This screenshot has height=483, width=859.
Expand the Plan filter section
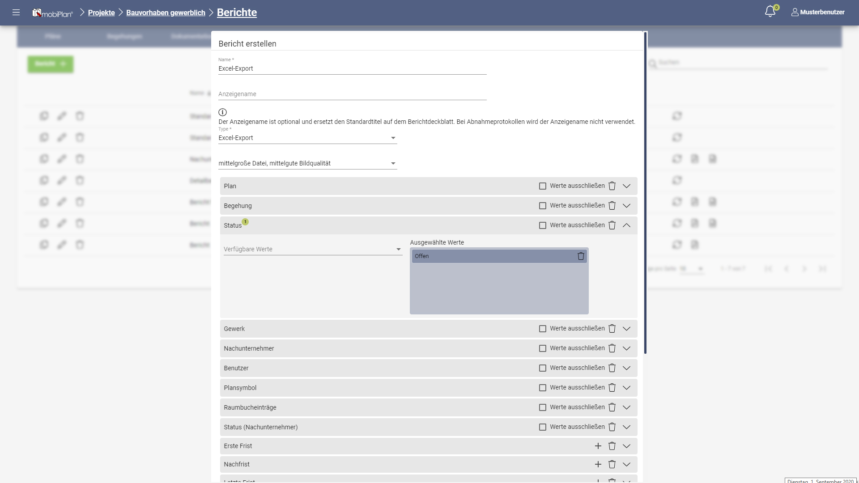point(626,186)
